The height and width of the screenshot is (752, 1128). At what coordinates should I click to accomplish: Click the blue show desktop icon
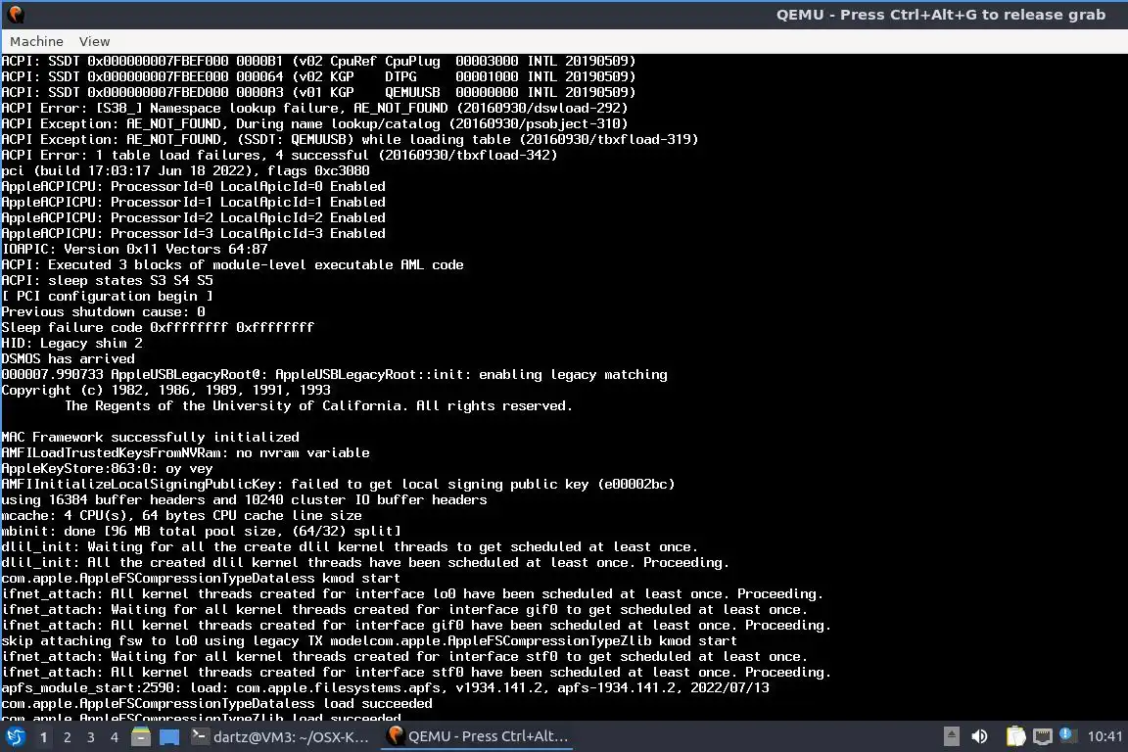click(x=169, y=737)
